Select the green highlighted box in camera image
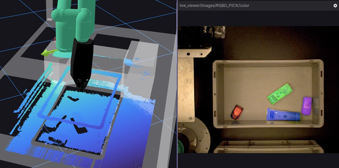This screenshot has width=339, height=168. point(280,94)
